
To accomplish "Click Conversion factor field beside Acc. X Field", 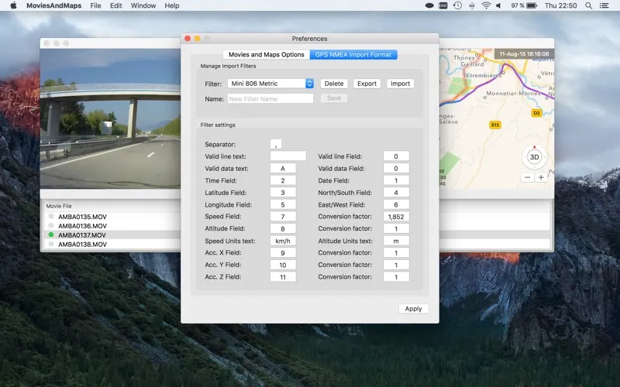I will click(396, 253).
